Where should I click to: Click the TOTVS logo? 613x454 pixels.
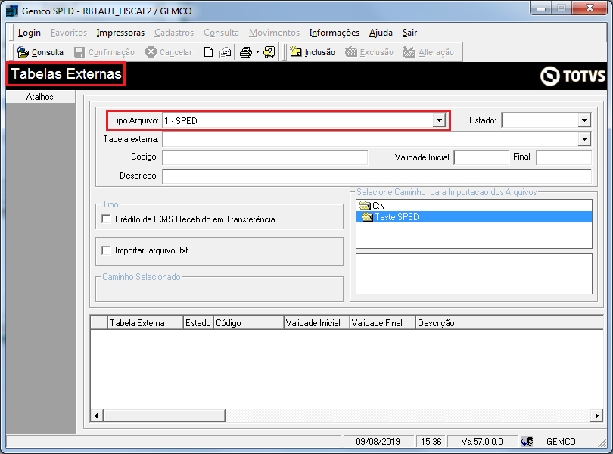point(573,76)
